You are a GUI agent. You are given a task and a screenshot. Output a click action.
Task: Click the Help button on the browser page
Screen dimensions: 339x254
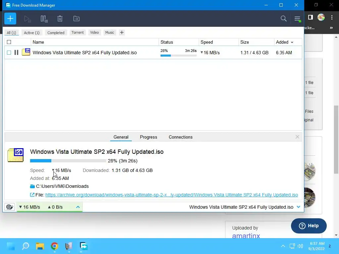click(309, 226)
